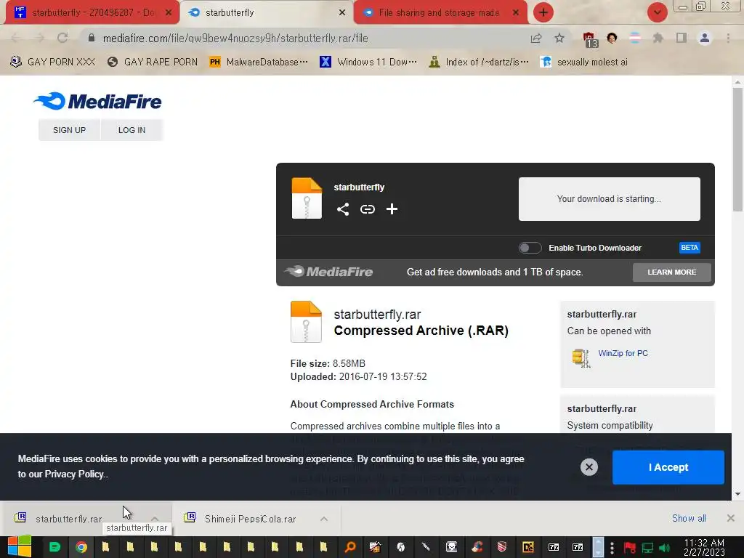Open the Index of /~dartz bookmark

tap(478, 62)
